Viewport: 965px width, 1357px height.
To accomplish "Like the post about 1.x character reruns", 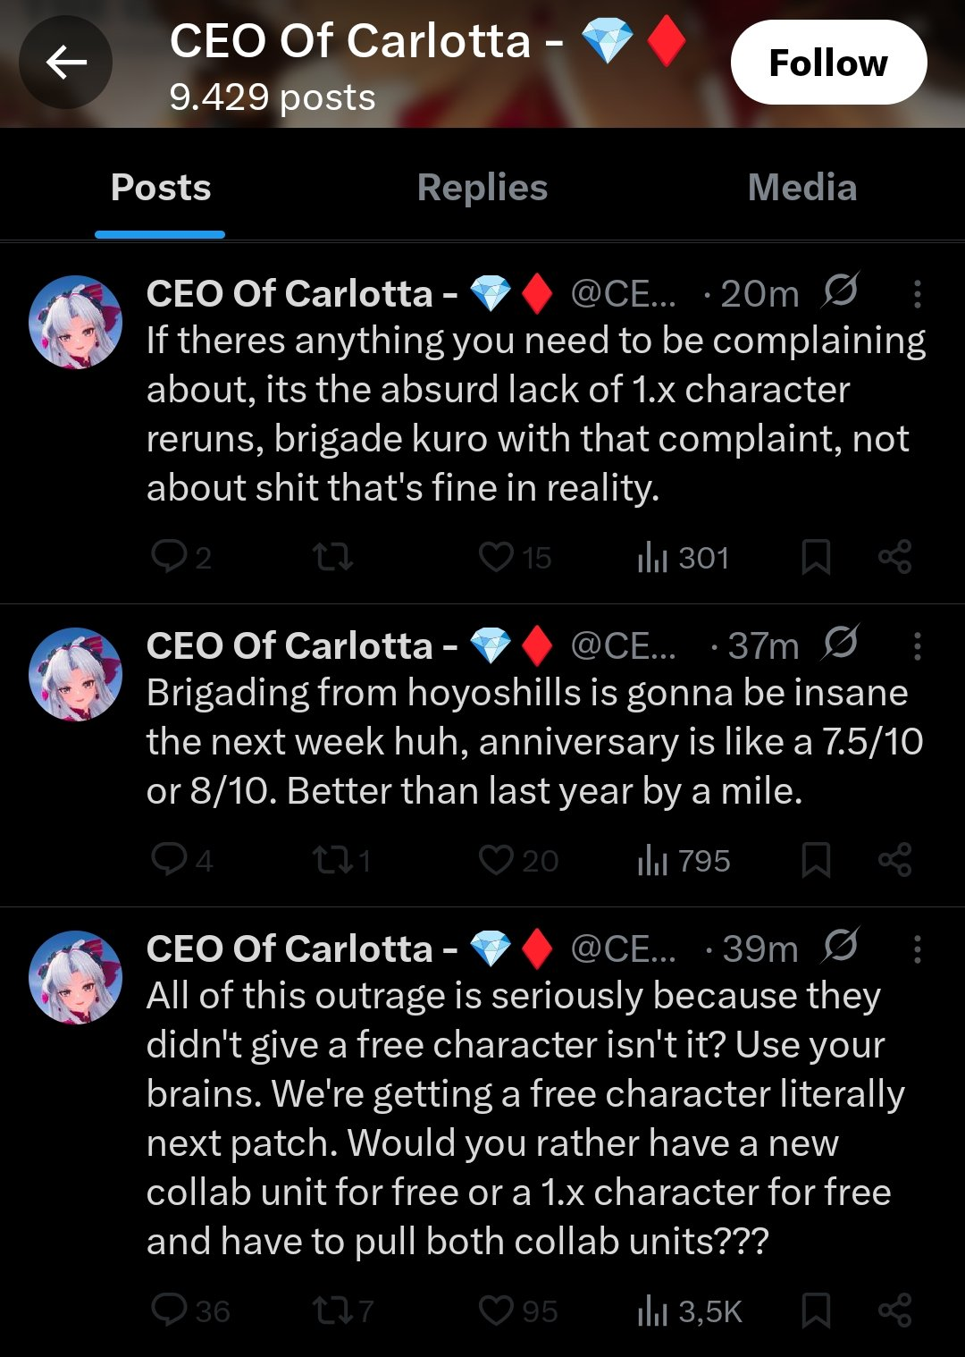I will (515, 558).
